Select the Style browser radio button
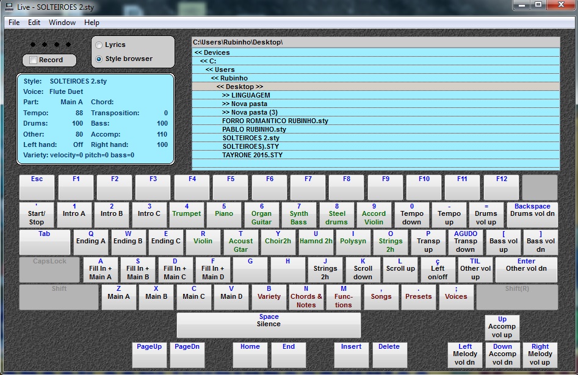The image size is (578, 375). [x=99, y=59]
